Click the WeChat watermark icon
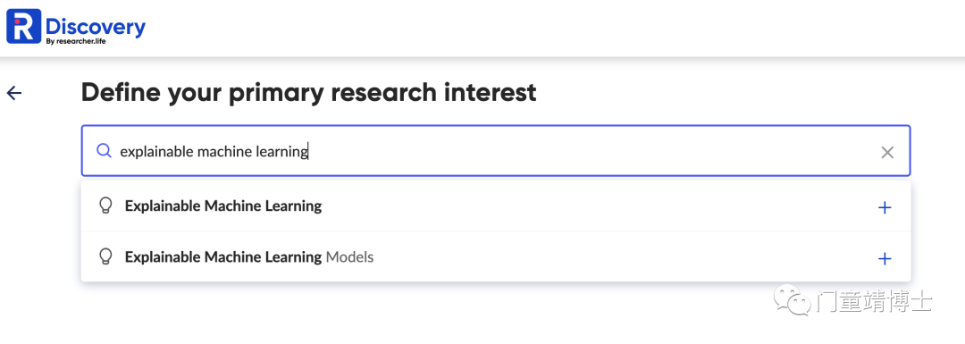This screenshot has width=965, height=344. coord(792,301)
